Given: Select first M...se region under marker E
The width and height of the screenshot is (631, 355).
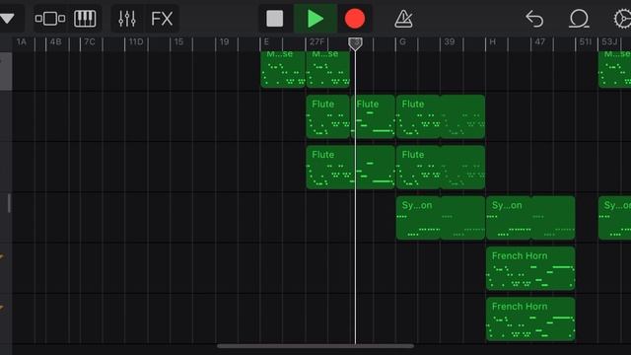Looking at the screenshot, I should click(283, 69).
